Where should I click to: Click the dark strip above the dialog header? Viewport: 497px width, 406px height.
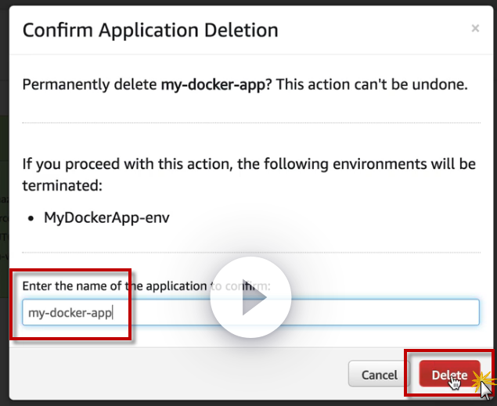pyautogui.click(x=250, y=2)
